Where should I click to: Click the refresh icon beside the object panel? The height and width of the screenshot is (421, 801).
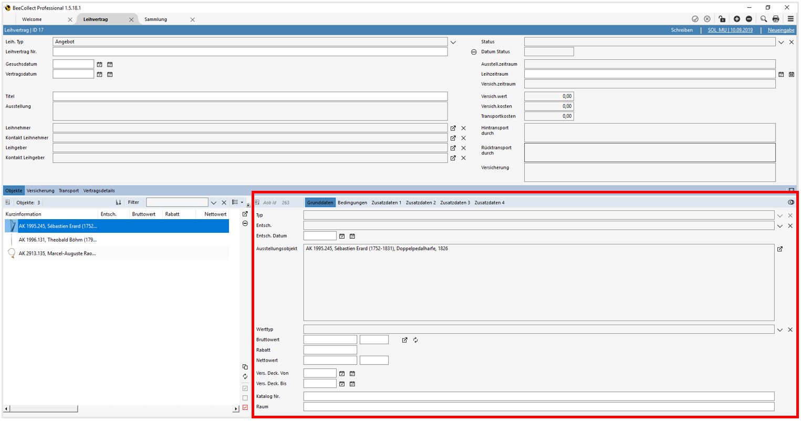coord(245,376)
